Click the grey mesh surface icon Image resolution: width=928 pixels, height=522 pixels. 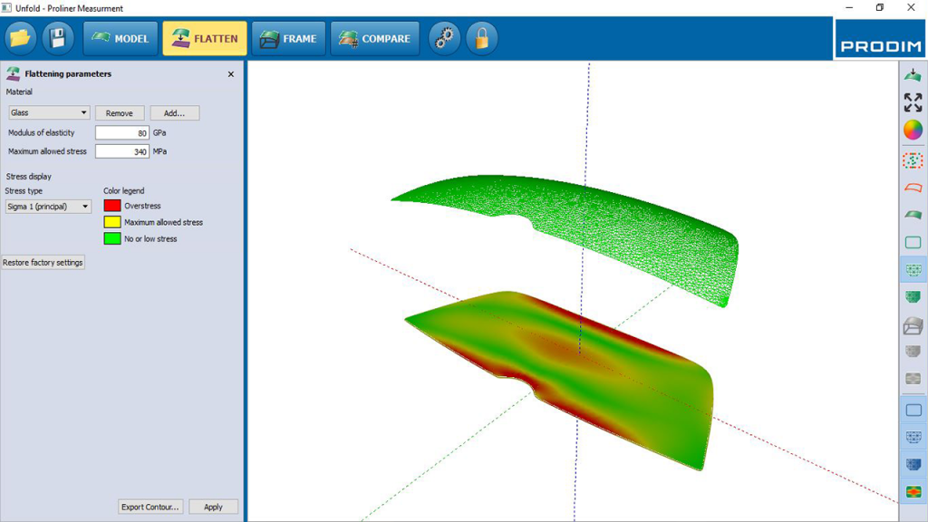(913, 352)
